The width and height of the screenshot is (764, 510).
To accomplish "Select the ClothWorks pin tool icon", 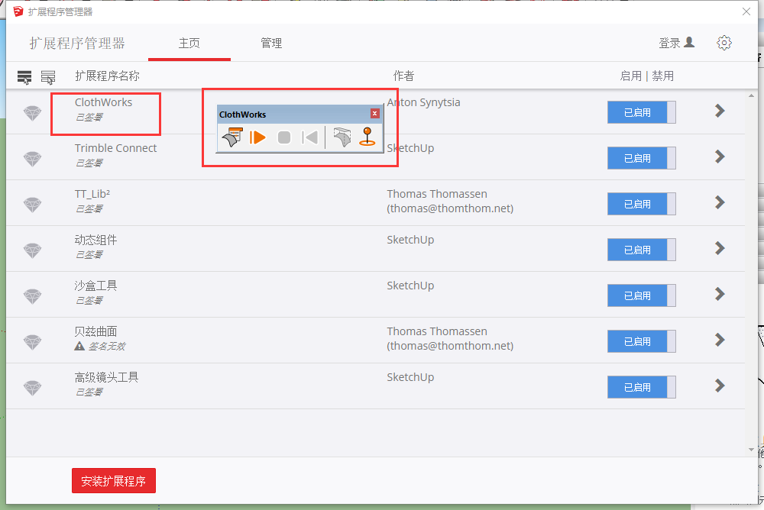I will (x=367, y=137).
